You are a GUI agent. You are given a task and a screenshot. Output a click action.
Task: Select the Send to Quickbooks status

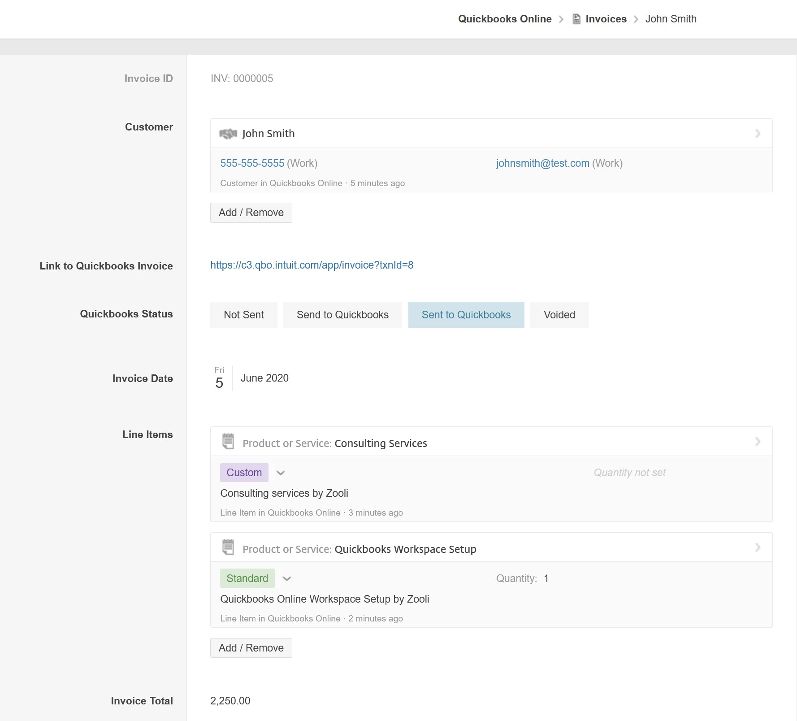342,315
